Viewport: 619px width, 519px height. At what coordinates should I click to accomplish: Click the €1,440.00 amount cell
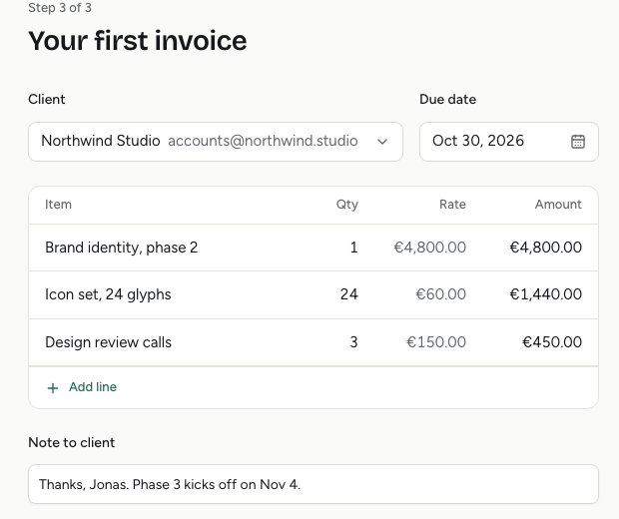click(545, 294)
